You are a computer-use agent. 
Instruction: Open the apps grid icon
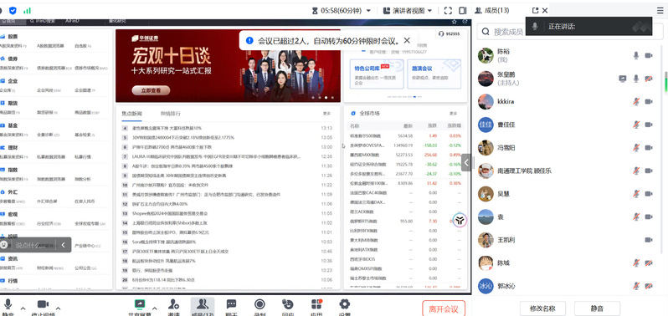coord(316,304)
